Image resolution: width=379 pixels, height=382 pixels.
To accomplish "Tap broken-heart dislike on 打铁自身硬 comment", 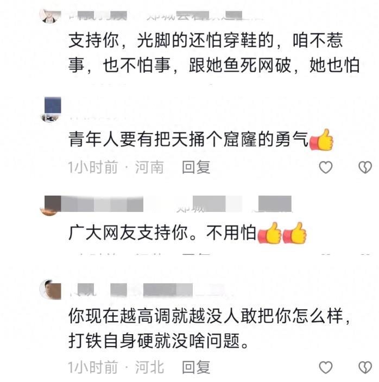I will point(365,367).
